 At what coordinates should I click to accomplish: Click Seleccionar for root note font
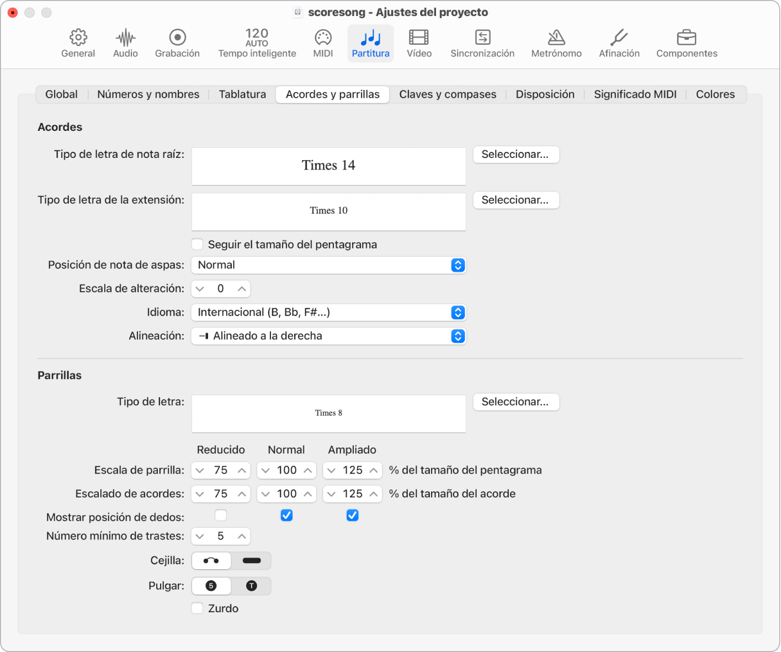click(x=516, y=155)
